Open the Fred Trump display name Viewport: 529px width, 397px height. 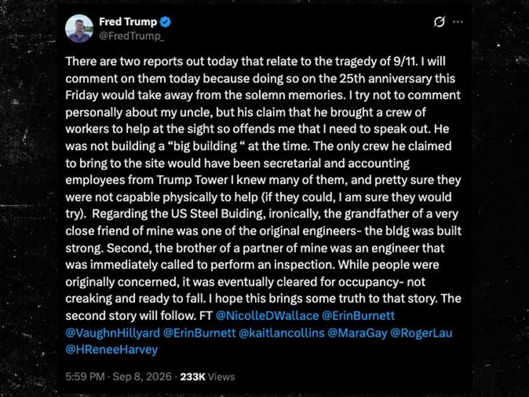(128, 22)
